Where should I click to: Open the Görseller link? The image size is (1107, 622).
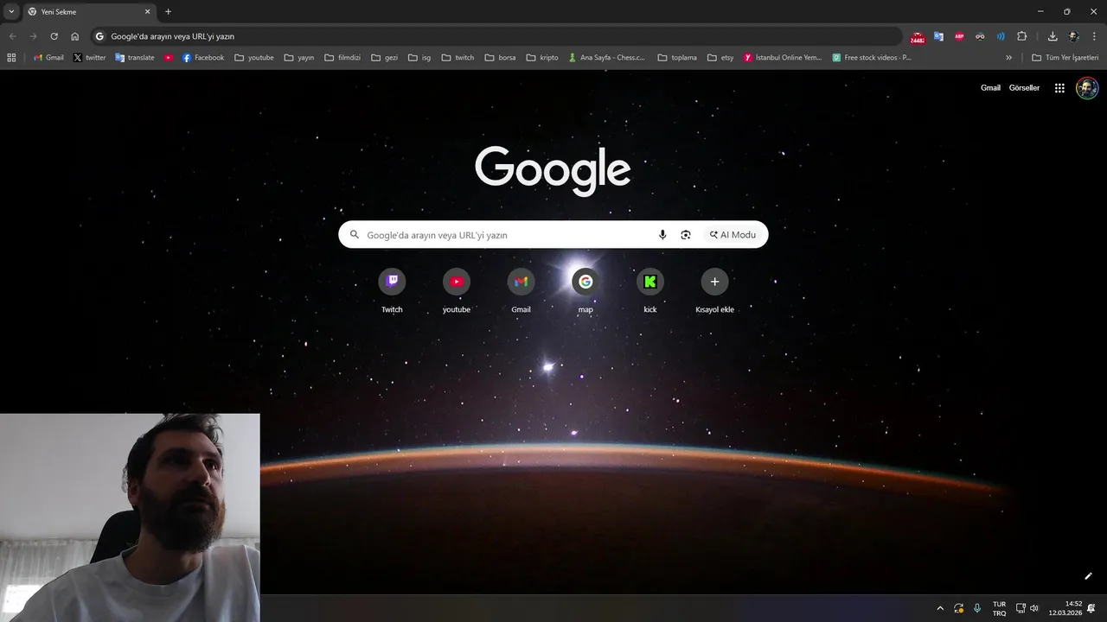pos(1024,88)
